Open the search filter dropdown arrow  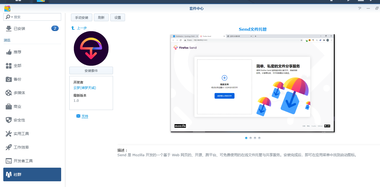point(11,17)
